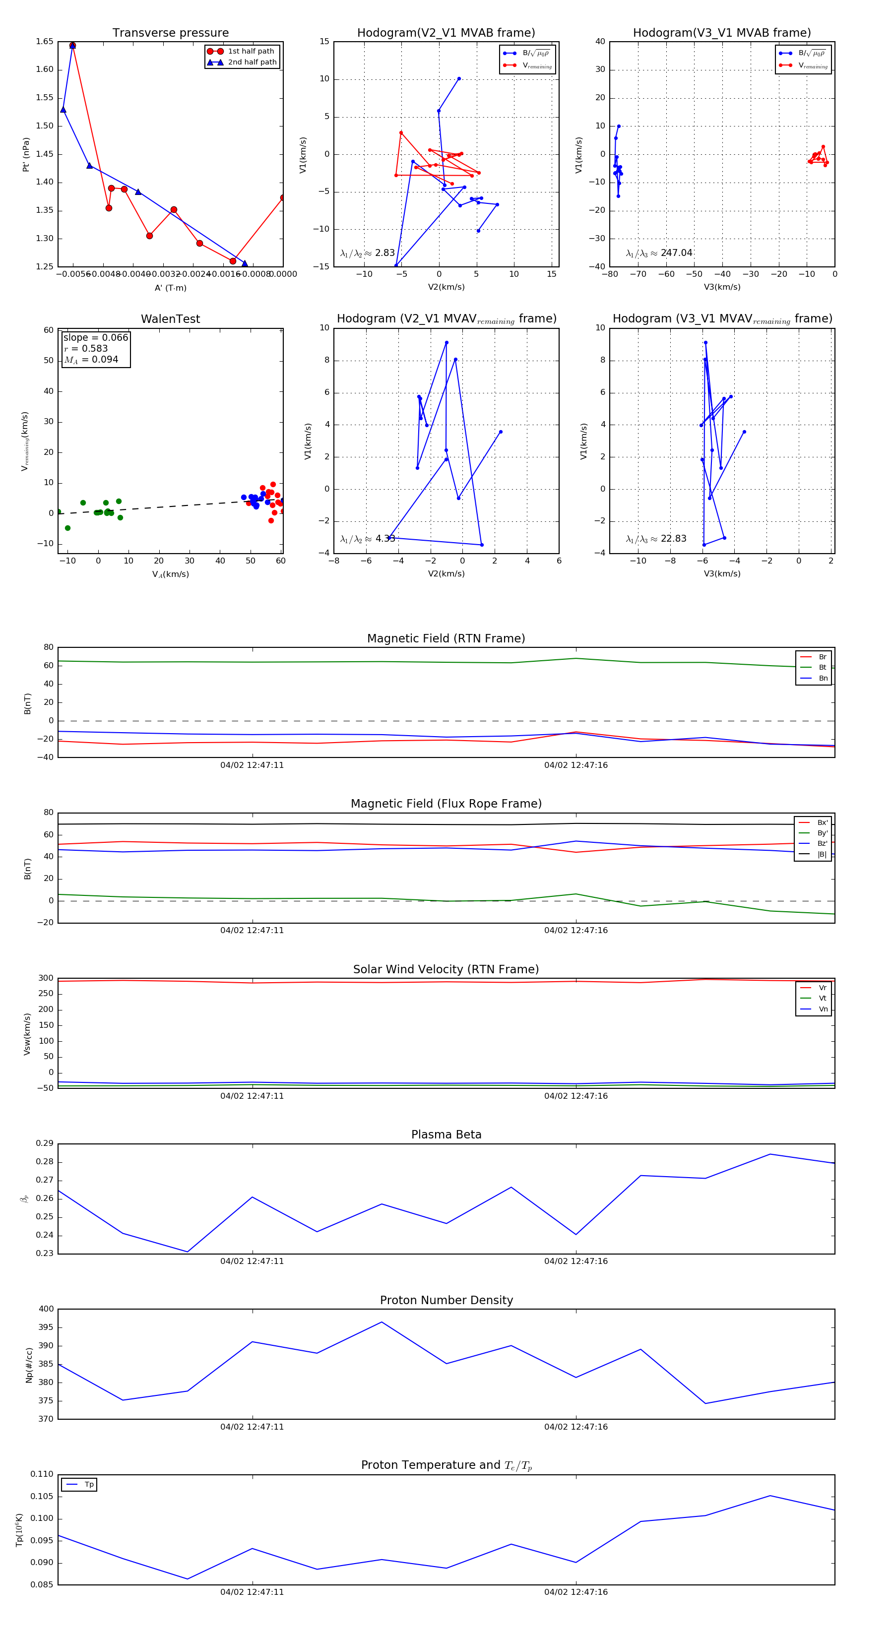
Task: Click the V_A(km/s) x-axis label in WalenTest
Action: point(170,574)
